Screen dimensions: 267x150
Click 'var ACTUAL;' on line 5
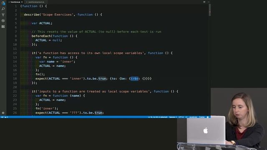coord(42,23)
